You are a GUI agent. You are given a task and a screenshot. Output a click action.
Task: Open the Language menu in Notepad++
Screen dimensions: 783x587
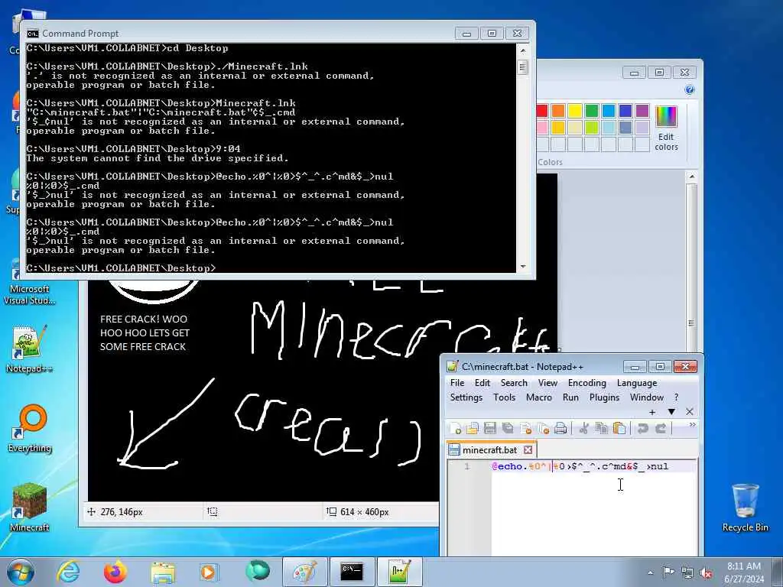coord(637,383)
